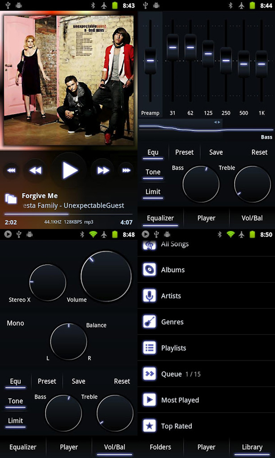Click the 500 Hz band slider
Viewport: 275px width, 458px height.
coord(244,64)
